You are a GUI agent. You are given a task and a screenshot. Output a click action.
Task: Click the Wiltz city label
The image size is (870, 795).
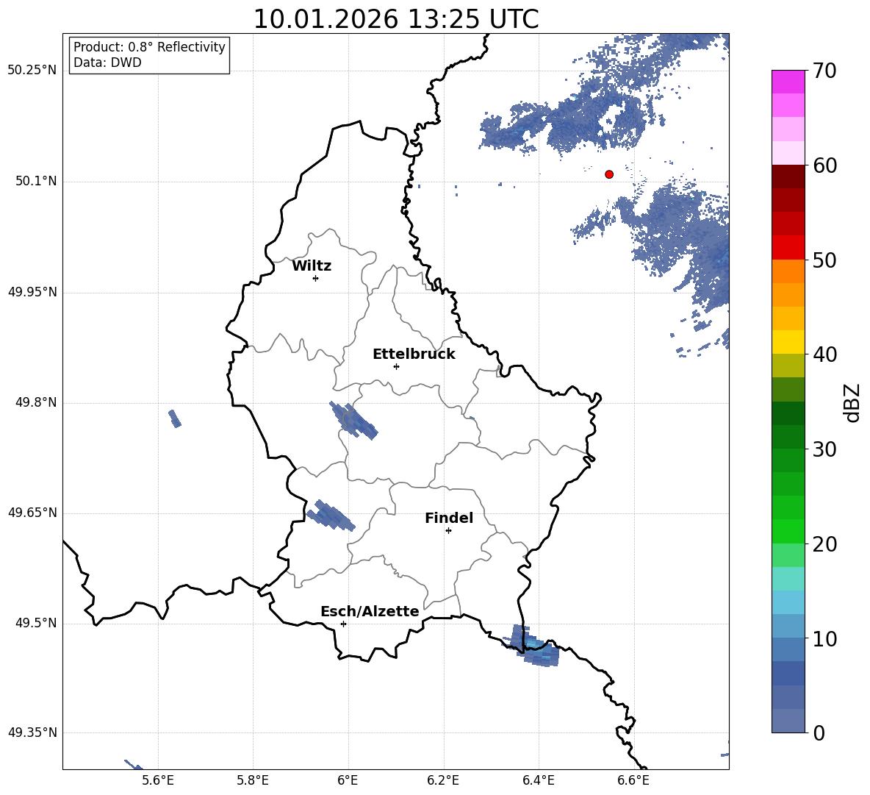point(312,266)
